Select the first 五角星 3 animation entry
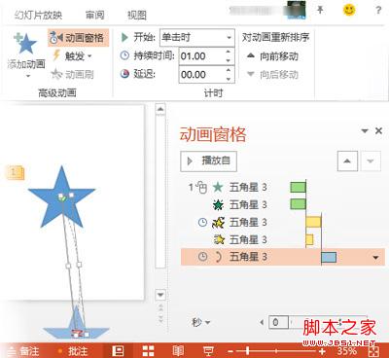The image size is (389, 358). (x=282, y=187)
